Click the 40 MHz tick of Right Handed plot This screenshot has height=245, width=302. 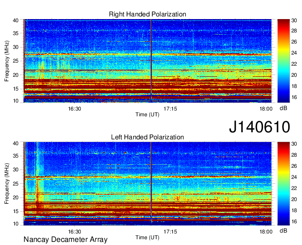tap(16, 20)
